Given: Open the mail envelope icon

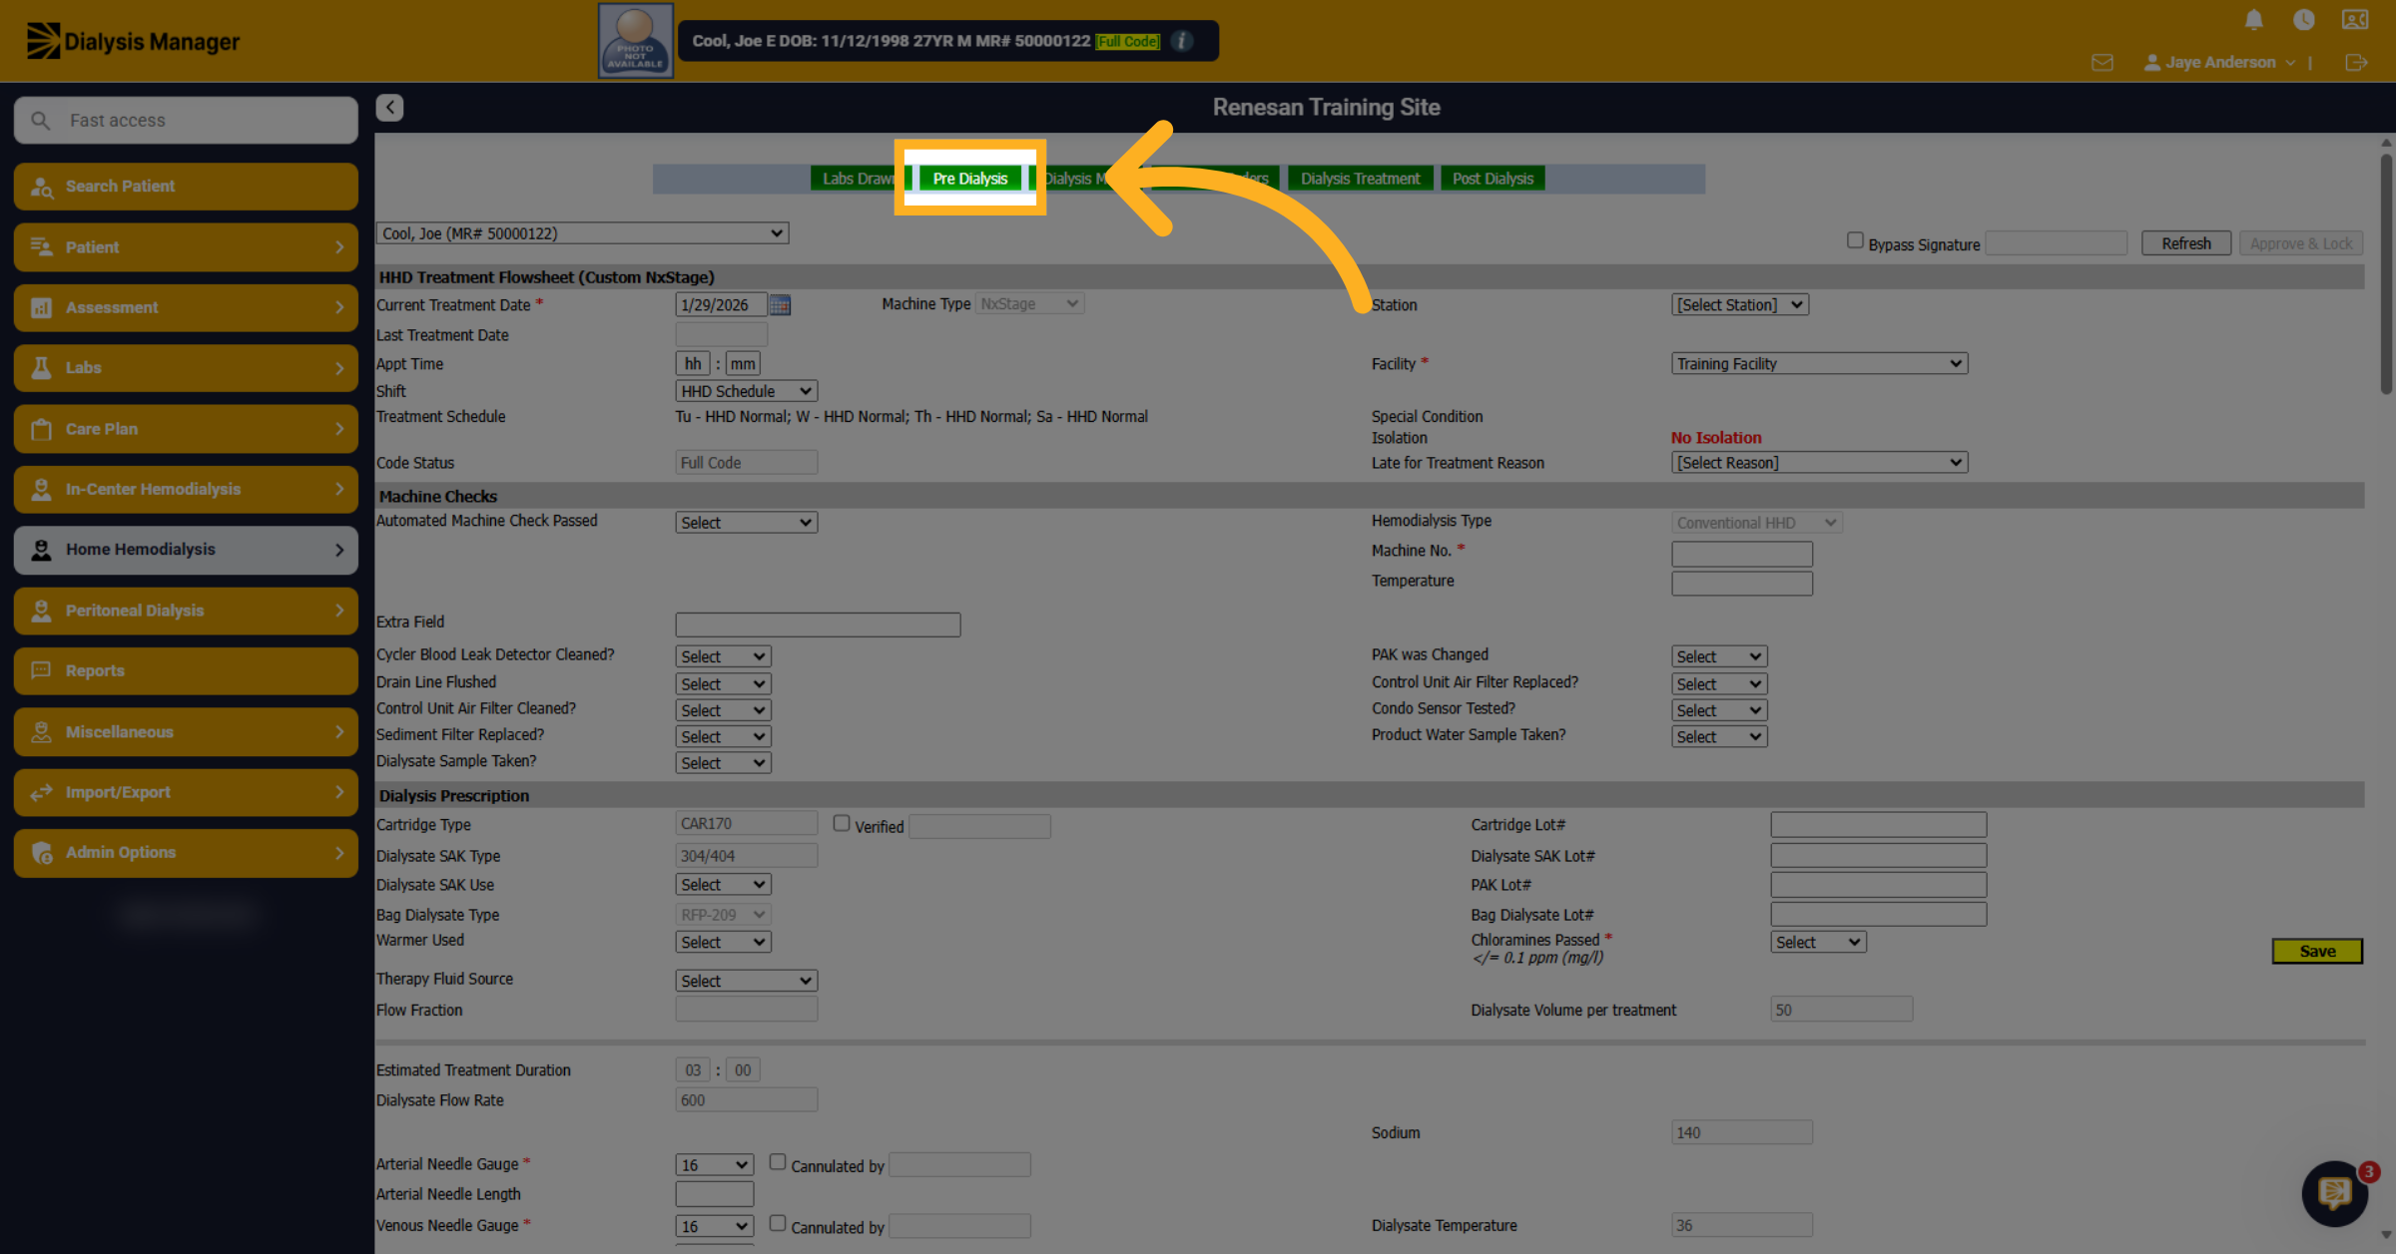Looking at the screenshot, I should pyautogui.click(x=2102, y=63).
